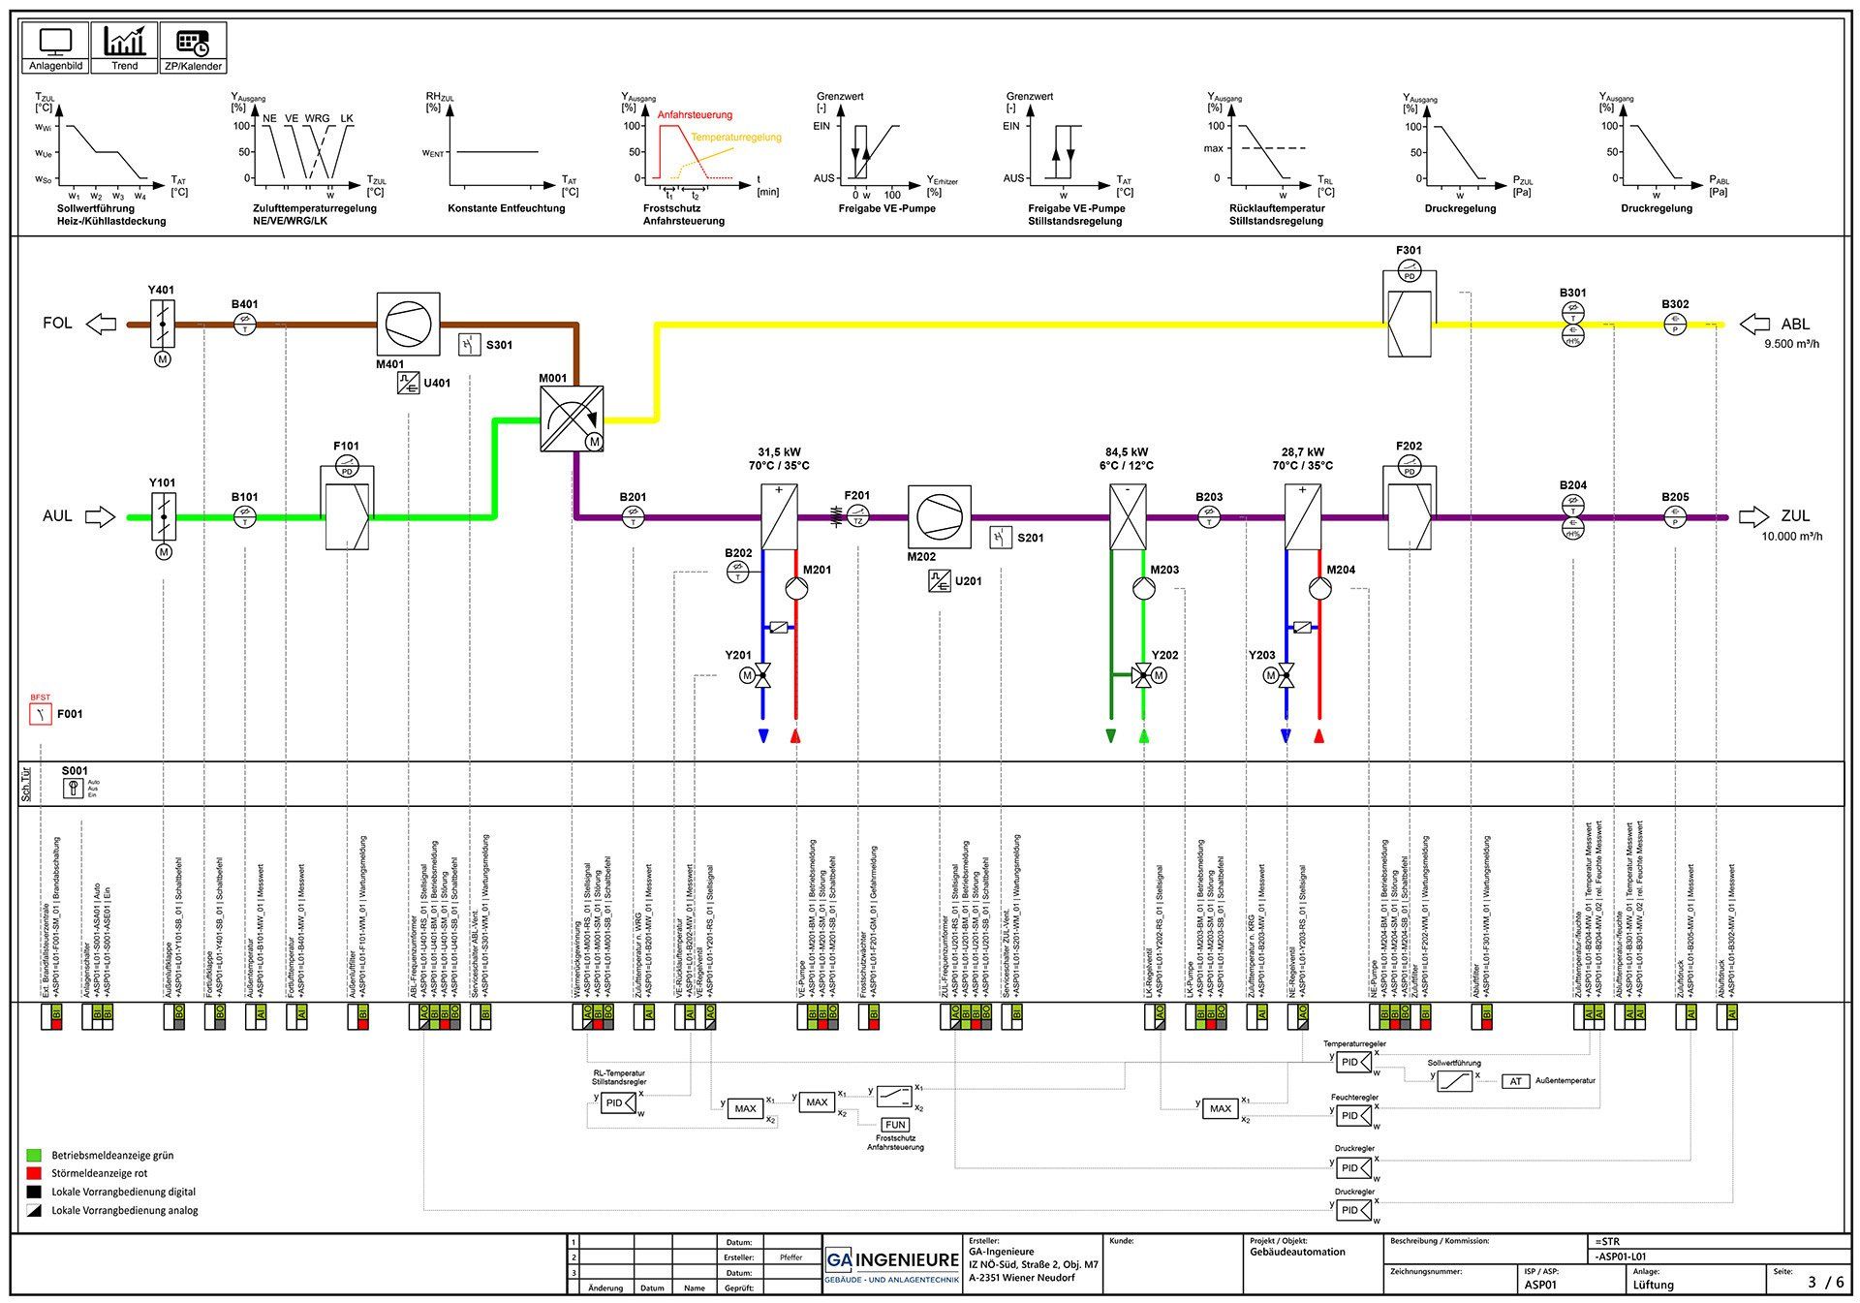Click the Y101 outdoor air damper
The height and width of the screenshot is (1303, 1860).
(x=164, y=516)
